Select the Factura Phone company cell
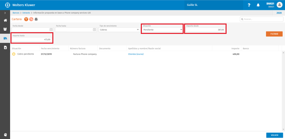The width and height of the screenshot is (285, 139). 85,54
